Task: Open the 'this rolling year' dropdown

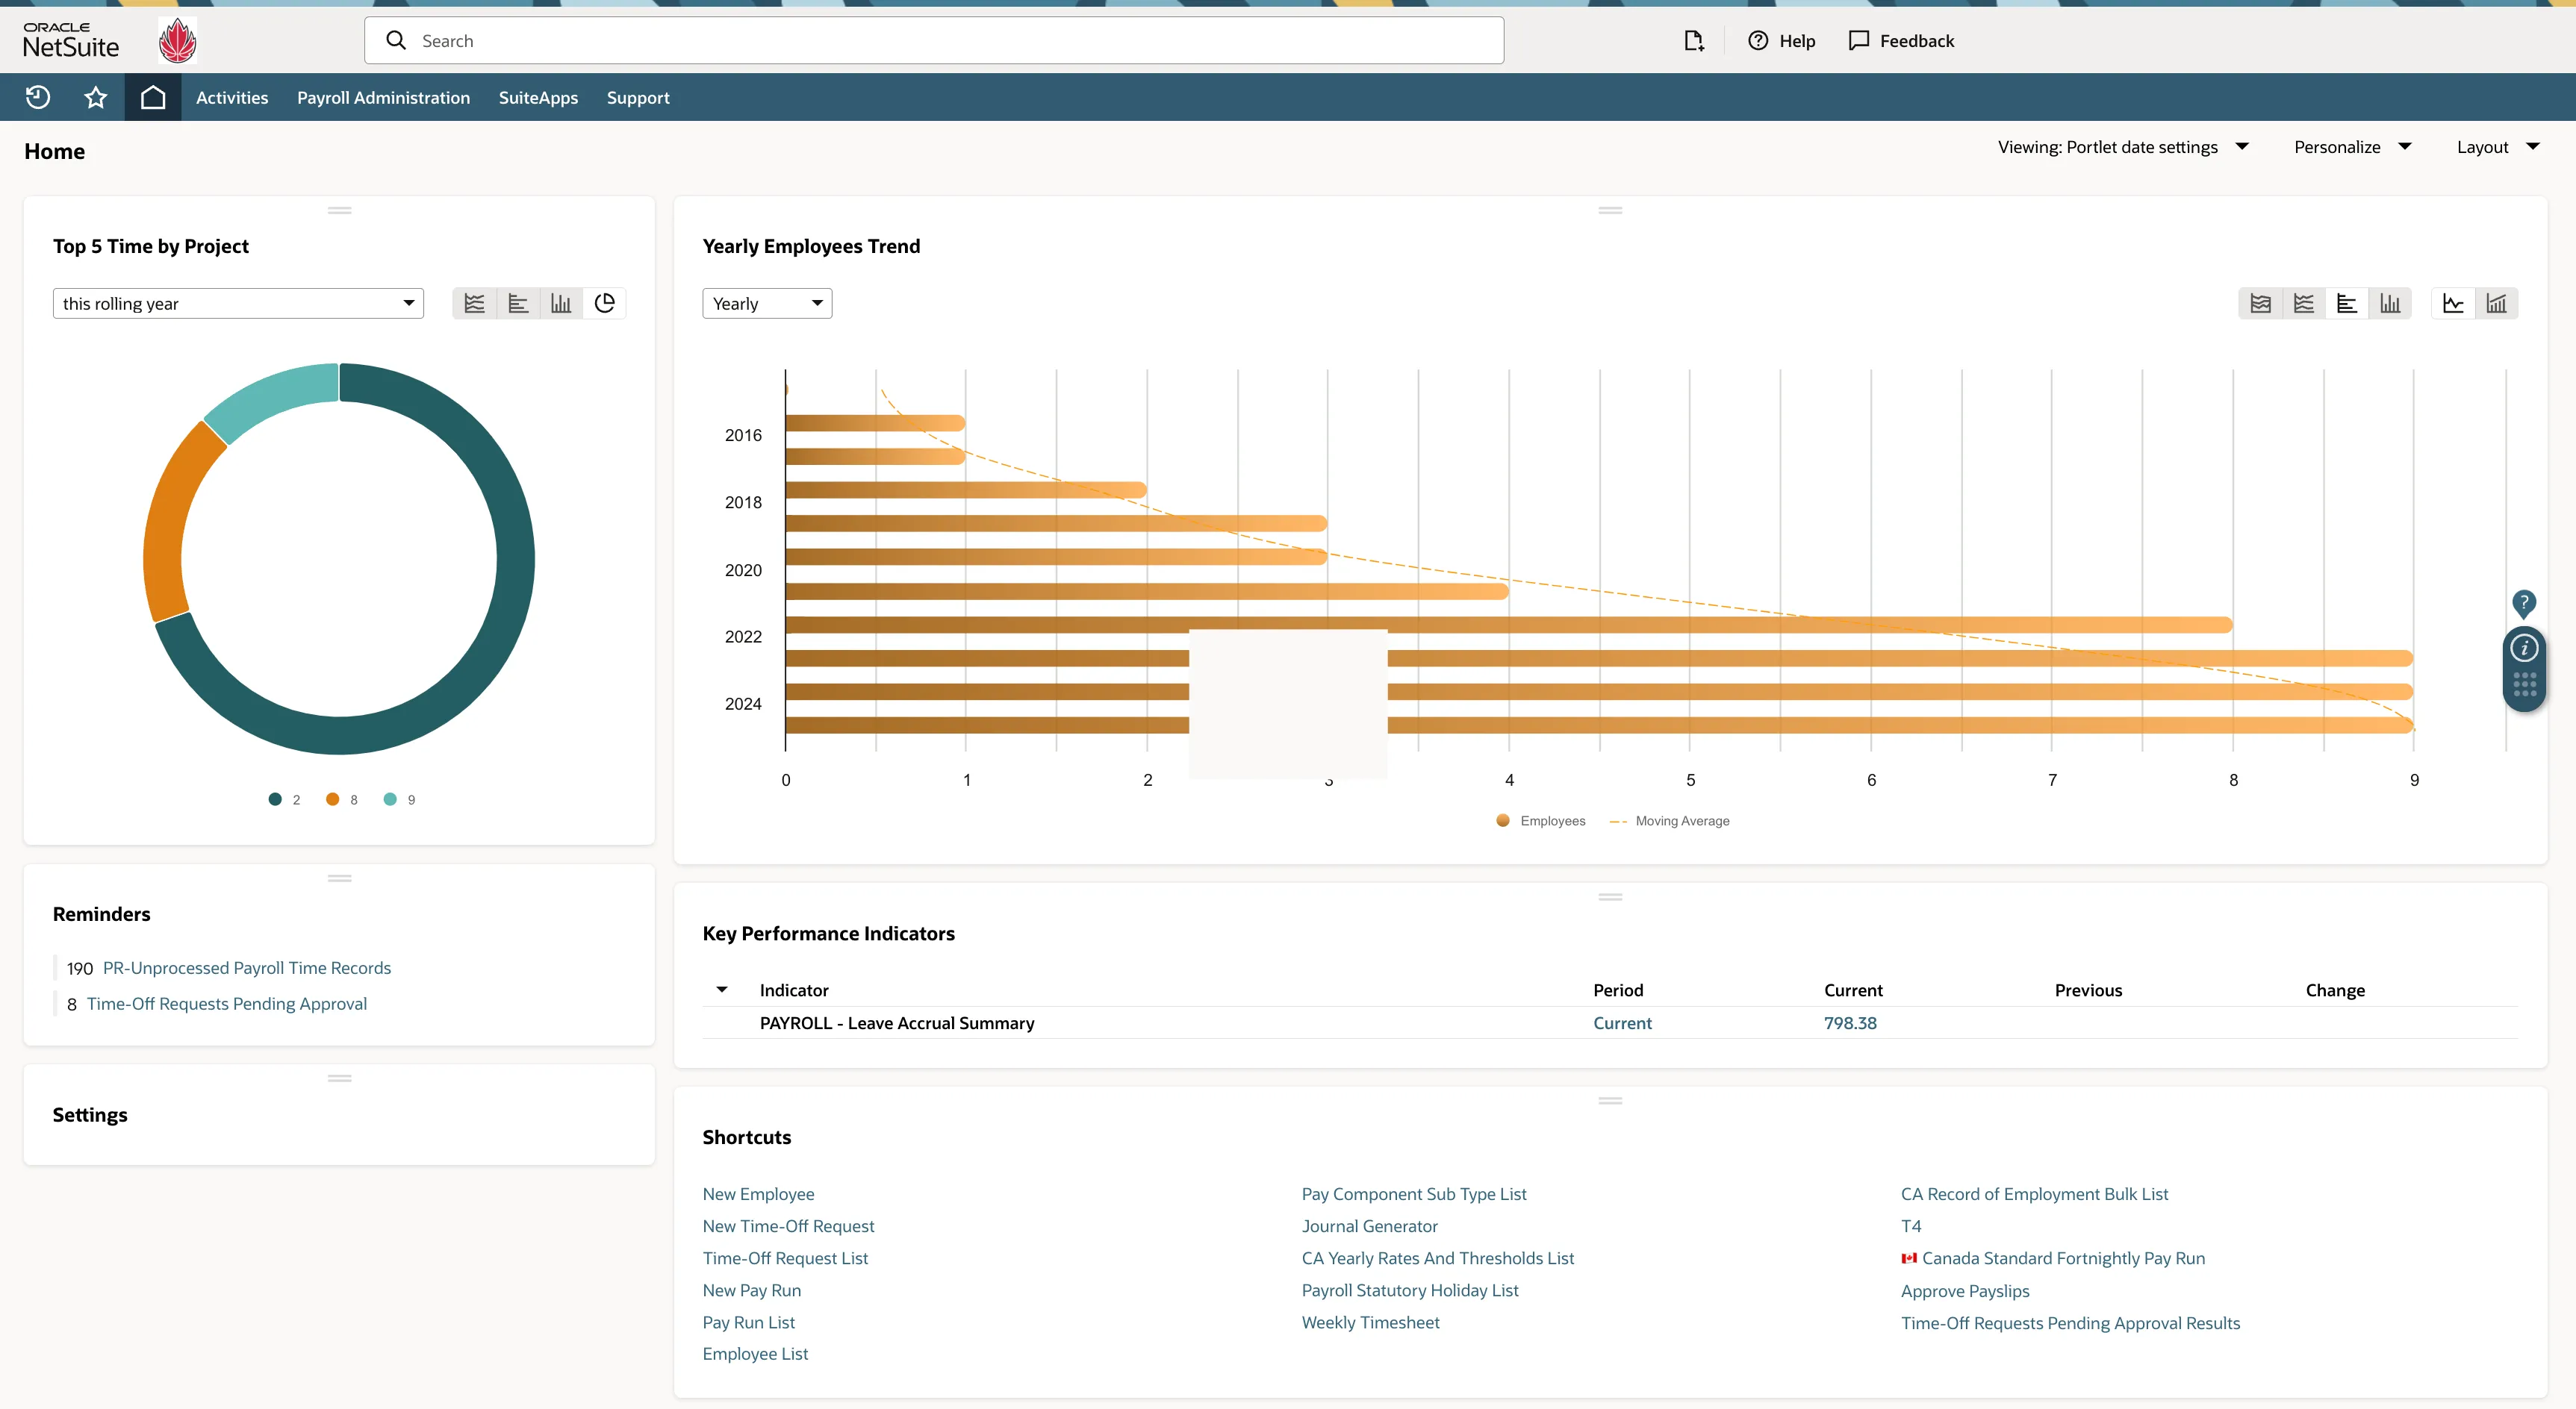Action: [238, 304]
